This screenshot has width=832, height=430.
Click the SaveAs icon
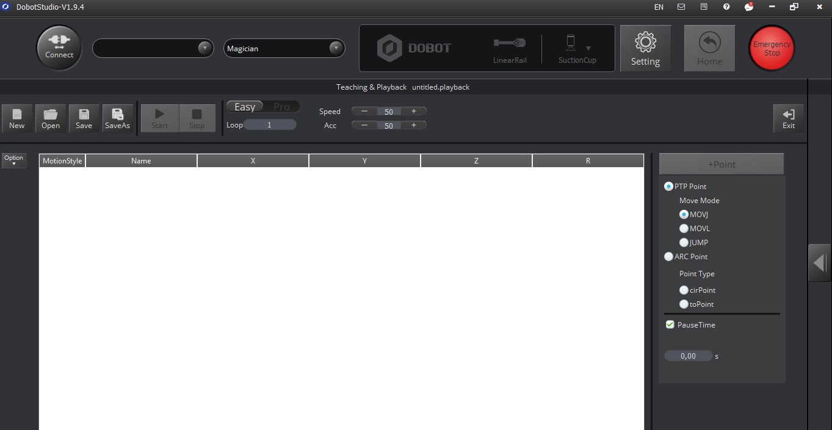[x=117, y=118]
